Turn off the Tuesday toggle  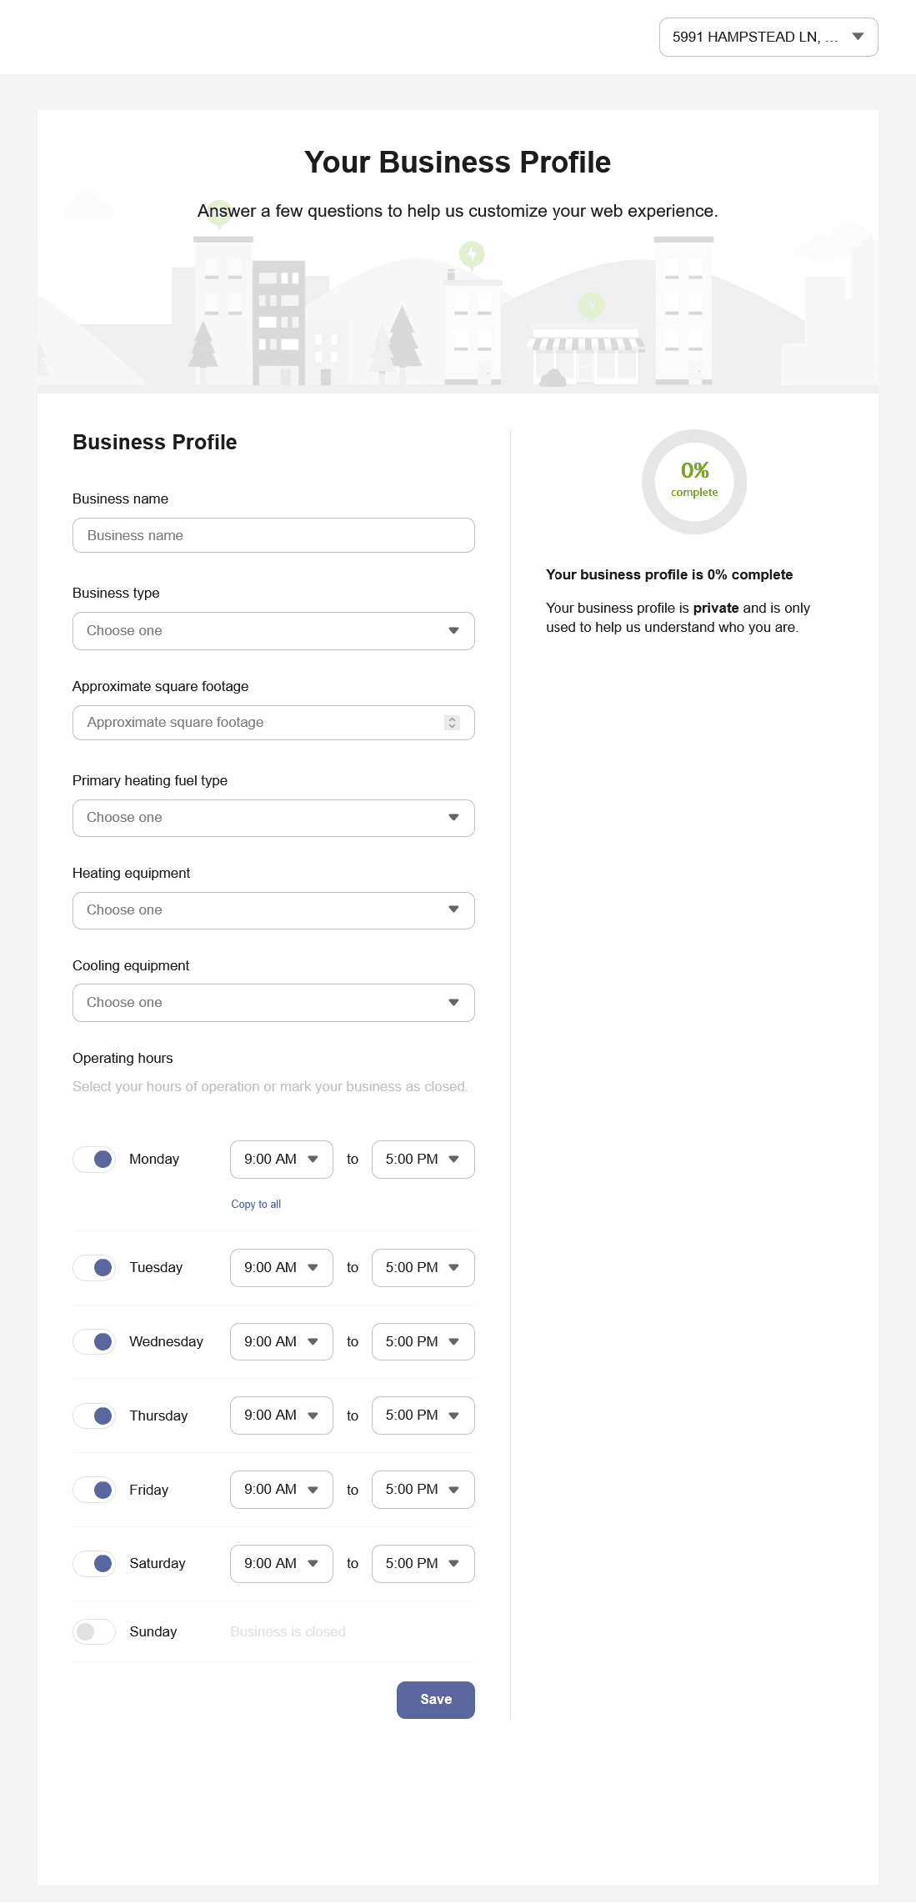(x=94, y=1267)
